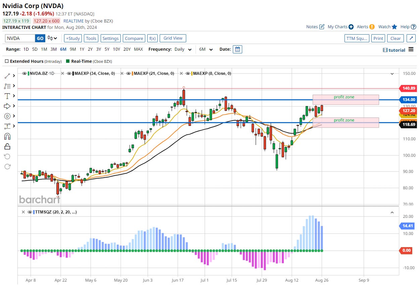Expand chart to full screen
Screen dimensions: 420x290
click(x=411, y=38)
